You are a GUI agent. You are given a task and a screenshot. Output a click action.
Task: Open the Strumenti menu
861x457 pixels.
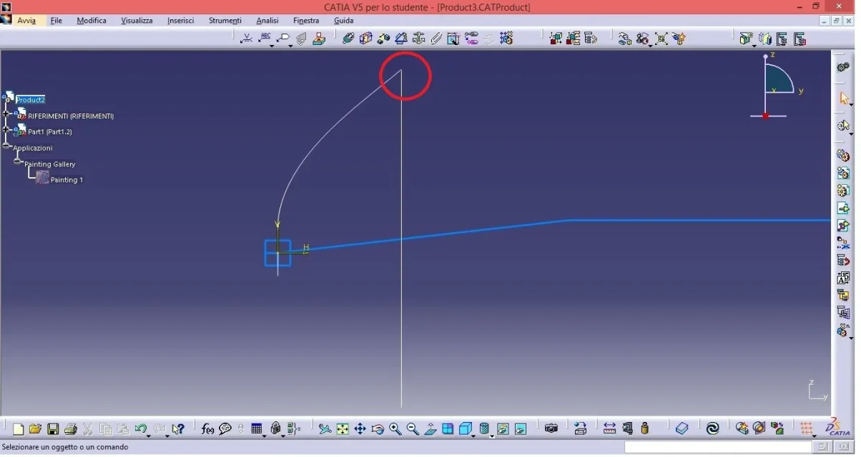point(225,21)
